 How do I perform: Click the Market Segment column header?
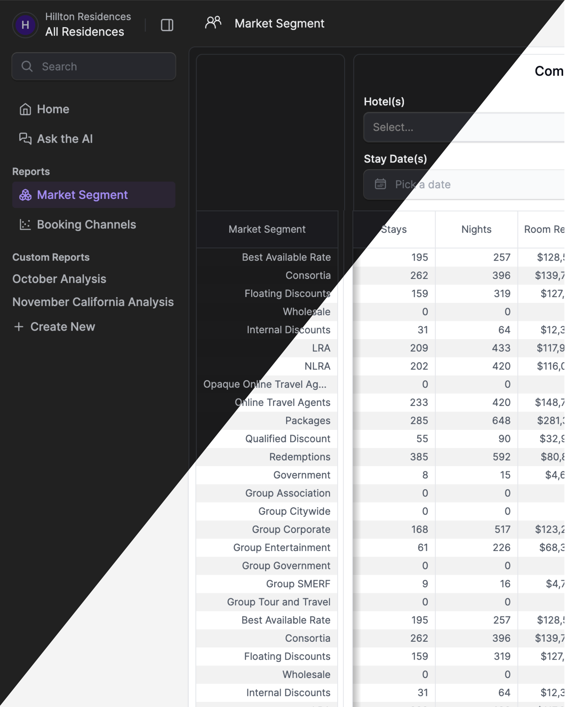(x=267, y=229)
